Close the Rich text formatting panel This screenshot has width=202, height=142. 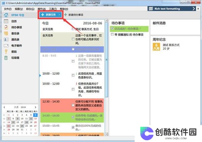(198, 9)
